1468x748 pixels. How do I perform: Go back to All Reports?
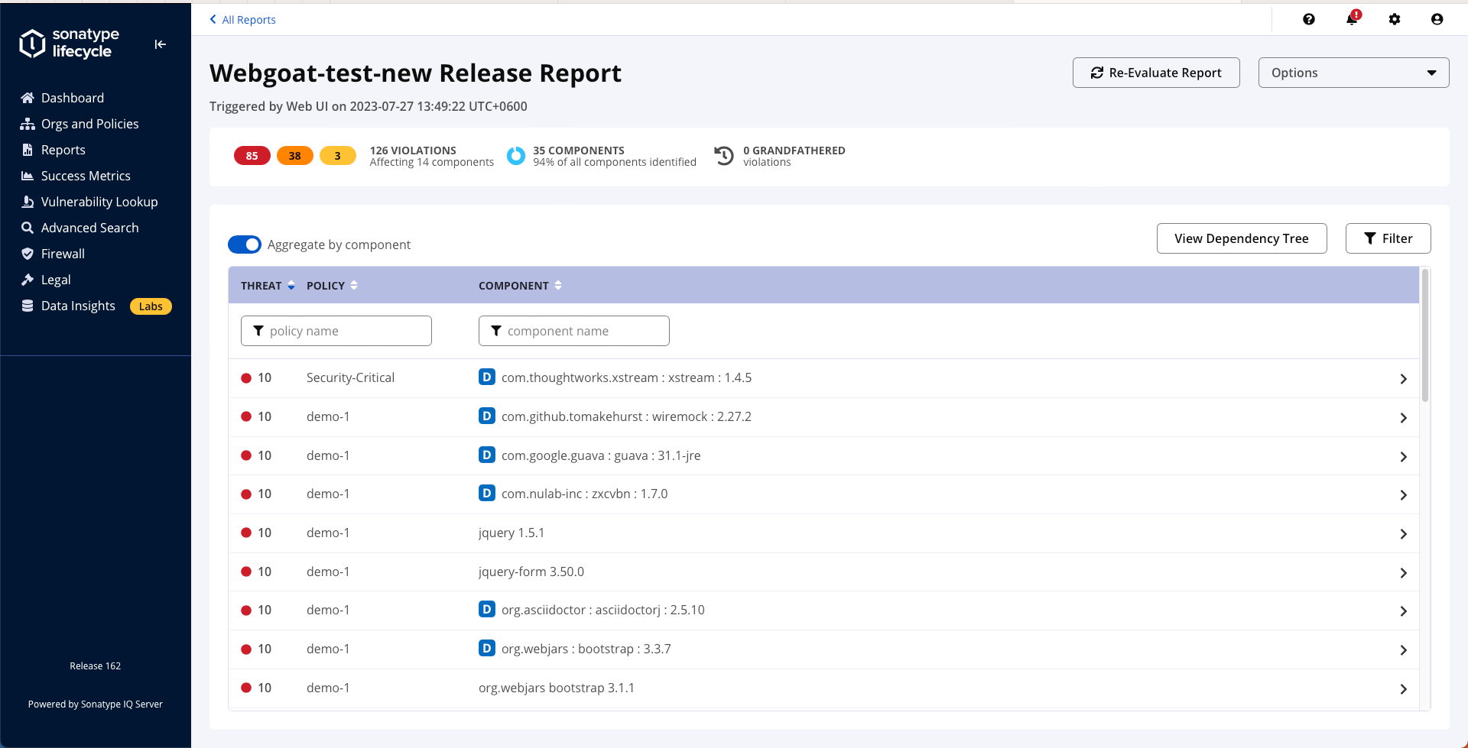click(x=242, y=20)
